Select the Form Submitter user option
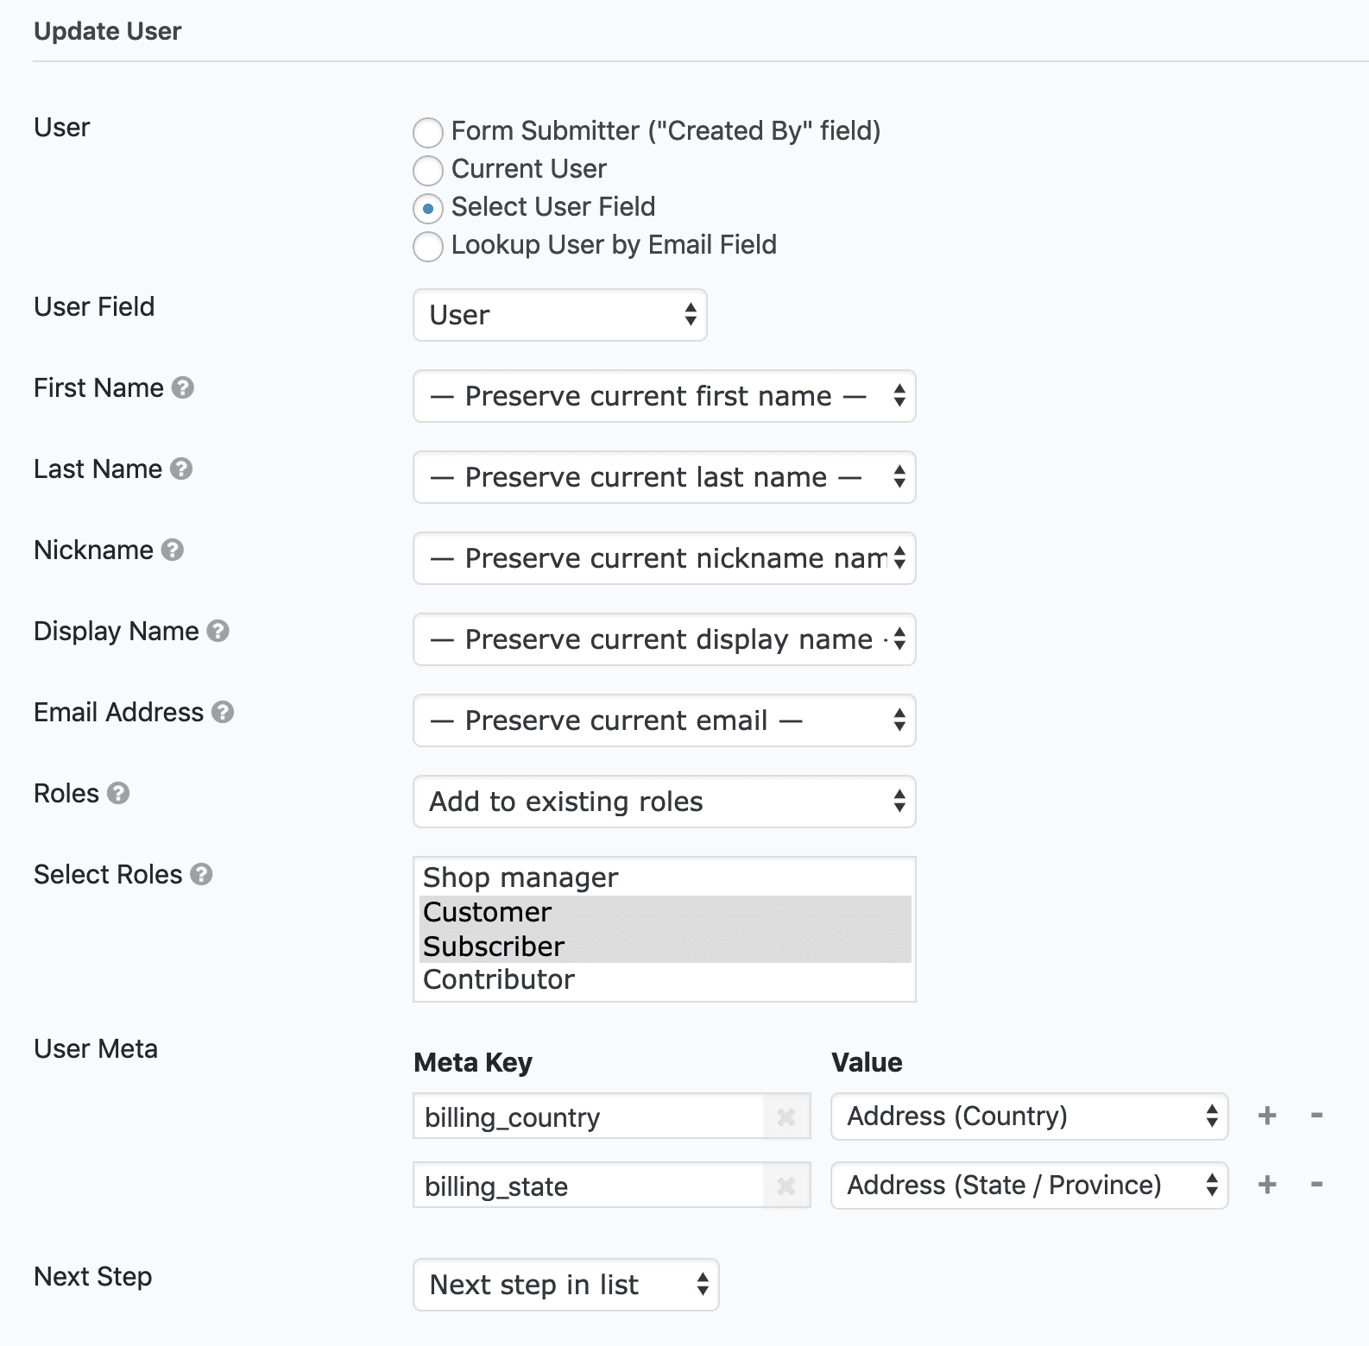1369x1346 pixels. point(427,133)
